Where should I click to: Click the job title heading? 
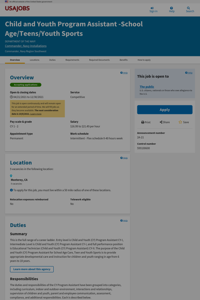pos(74,29)
